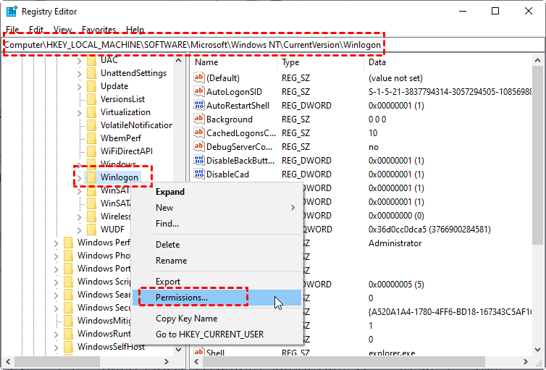Choose Permissions... from the context menu
The image size is (546, 370).
coord(182,298)
